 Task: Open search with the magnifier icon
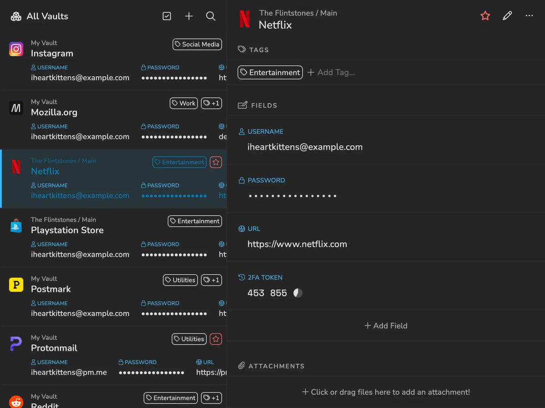[x=211, y=16]
